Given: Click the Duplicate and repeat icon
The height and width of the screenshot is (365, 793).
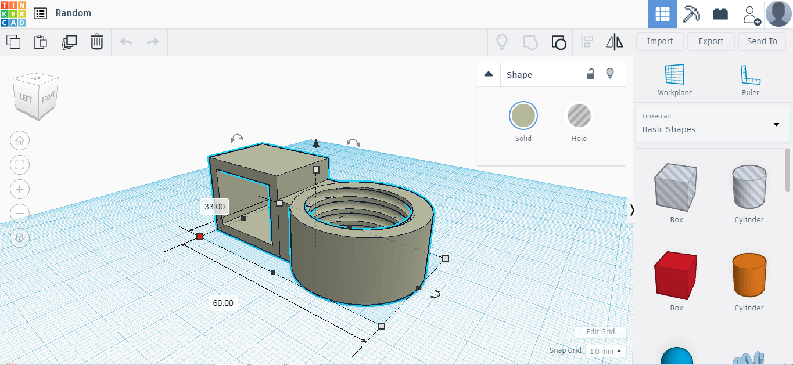Looking at the screenshot, I should [x=69, y=42].
